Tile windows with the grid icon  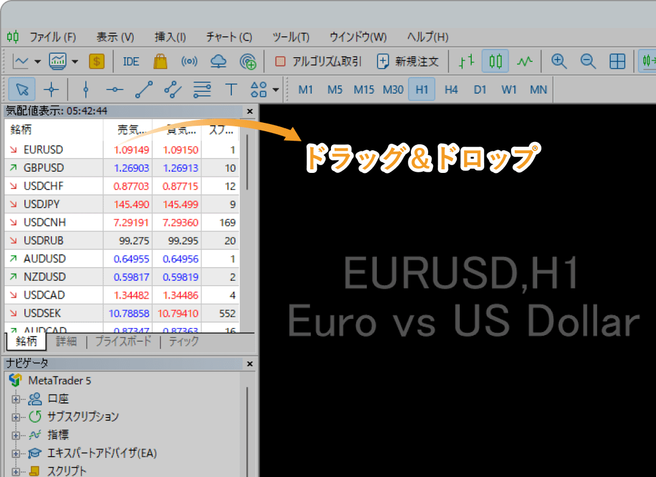(x=617, y=61)
